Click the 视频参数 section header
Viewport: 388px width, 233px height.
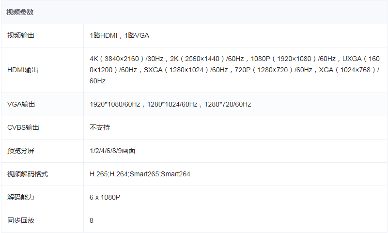pos(20,12)
